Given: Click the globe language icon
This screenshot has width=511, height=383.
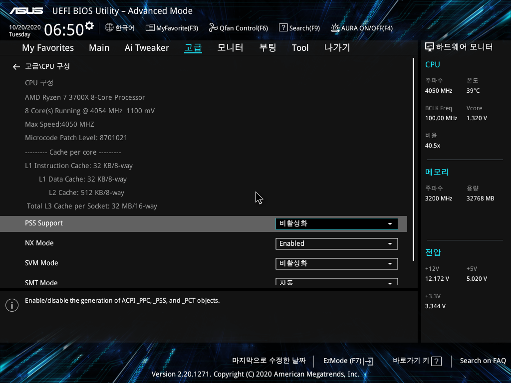Looking at the screenshot, I should coord(109,28).
